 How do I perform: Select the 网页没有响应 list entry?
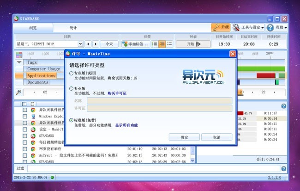(50, 149)
